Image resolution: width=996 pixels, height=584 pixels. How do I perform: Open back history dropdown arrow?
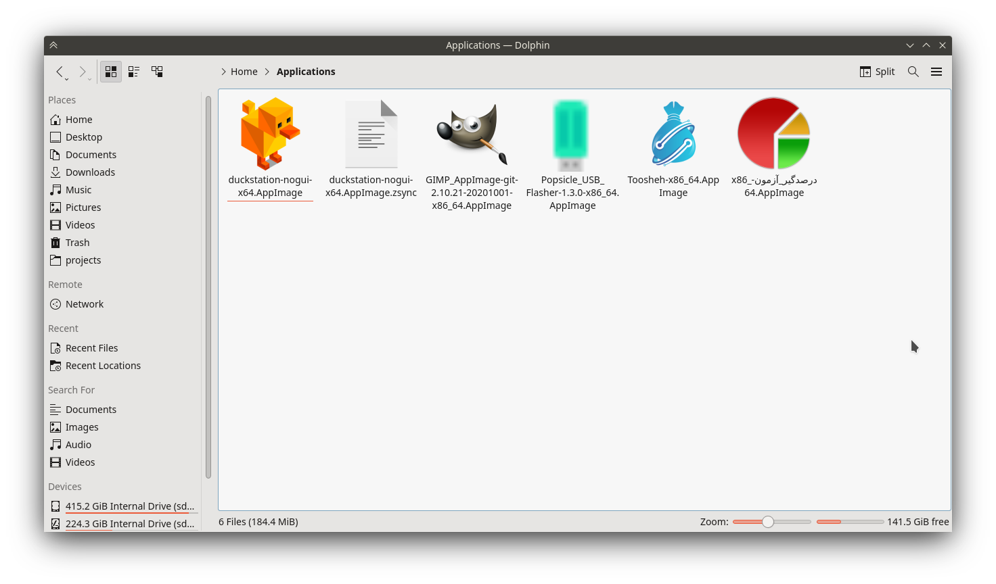tap(67, 79)
